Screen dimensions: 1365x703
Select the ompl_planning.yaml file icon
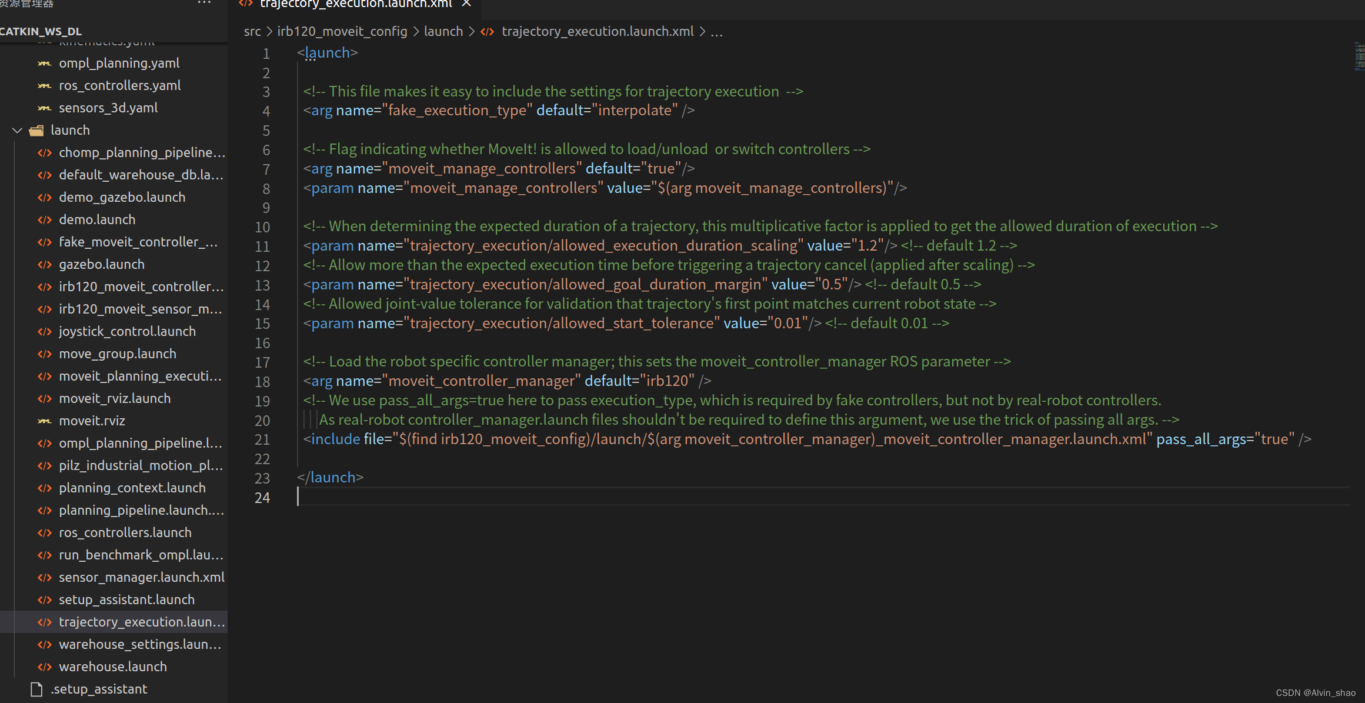pyautogui.click(x=44, y=63)
